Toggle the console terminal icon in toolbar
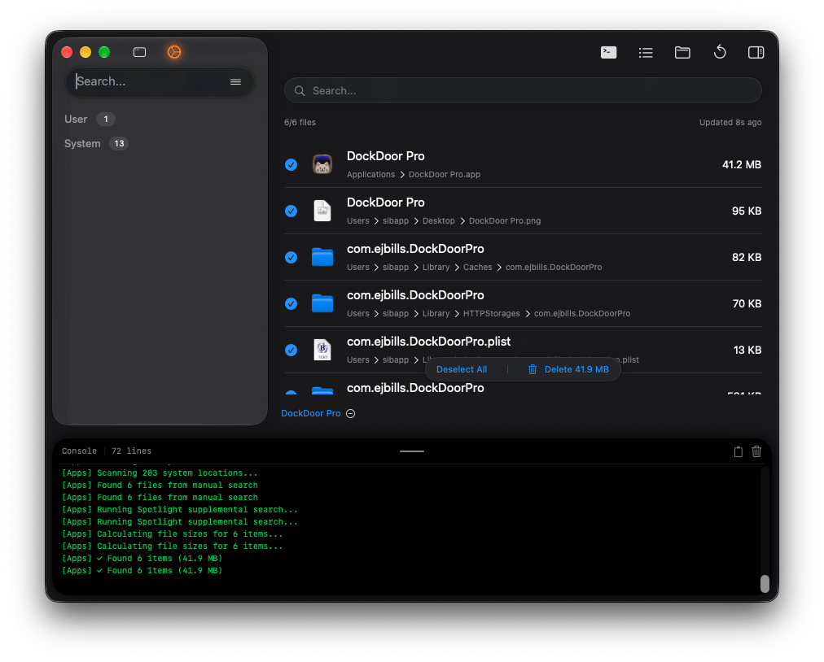824x662 pixels. pyautogui.click(x=608, y=53)
